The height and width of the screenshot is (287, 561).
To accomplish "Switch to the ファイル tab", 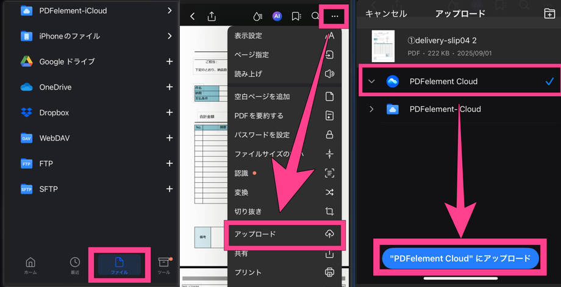I will 120,265.
